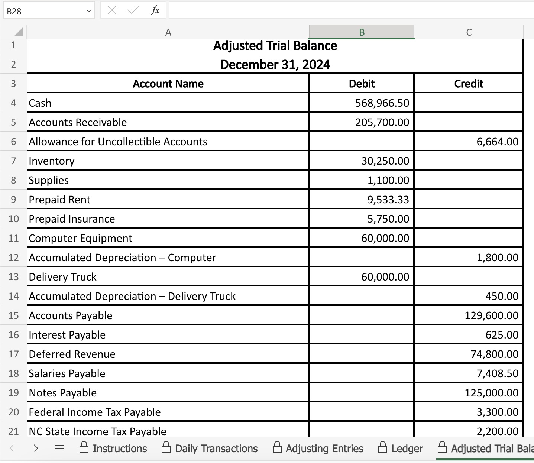This screenshot has height=463, width=534.
Task: Click into the formula bar field
Action: pos(351,10)
